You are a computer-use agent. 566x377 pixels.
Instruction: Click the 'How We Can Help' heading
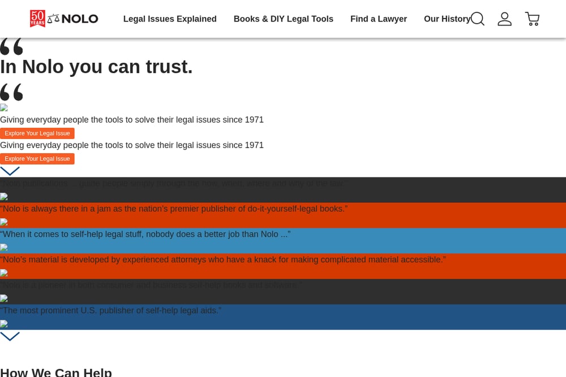pos(56,372)
